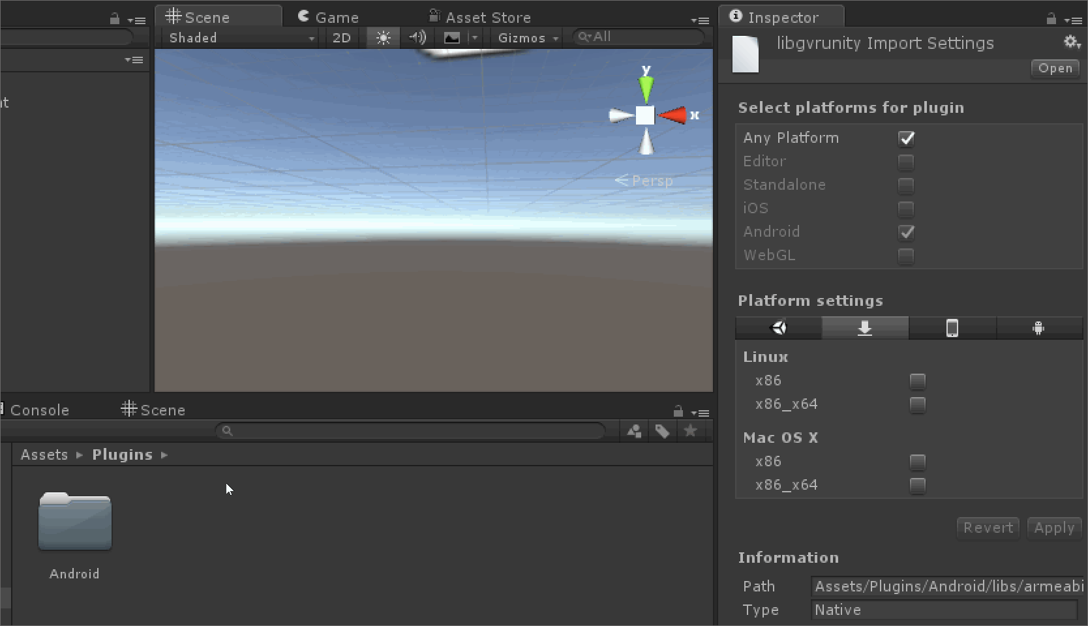Viewport: 1088px width, 626px height.
Task: Select the Android folder thumbnail
Action: tap(75, 522)
